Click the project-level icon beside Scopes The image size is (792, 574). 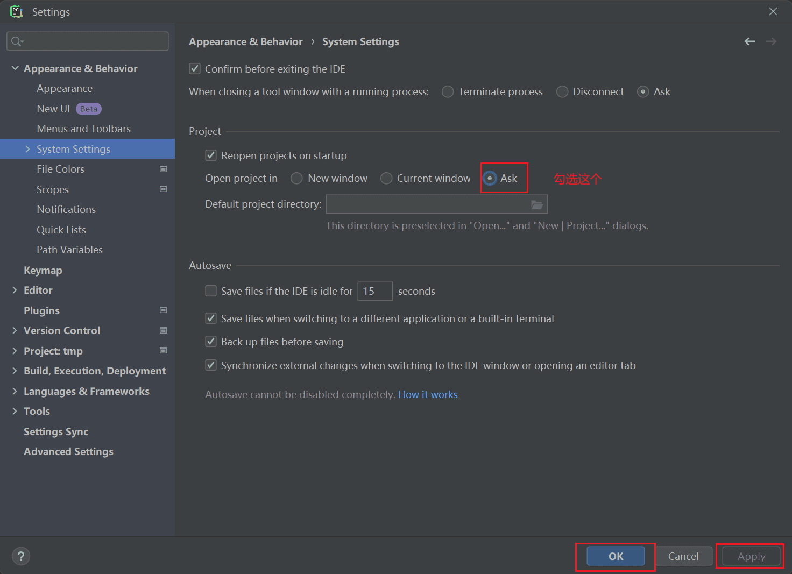(164, 189)
